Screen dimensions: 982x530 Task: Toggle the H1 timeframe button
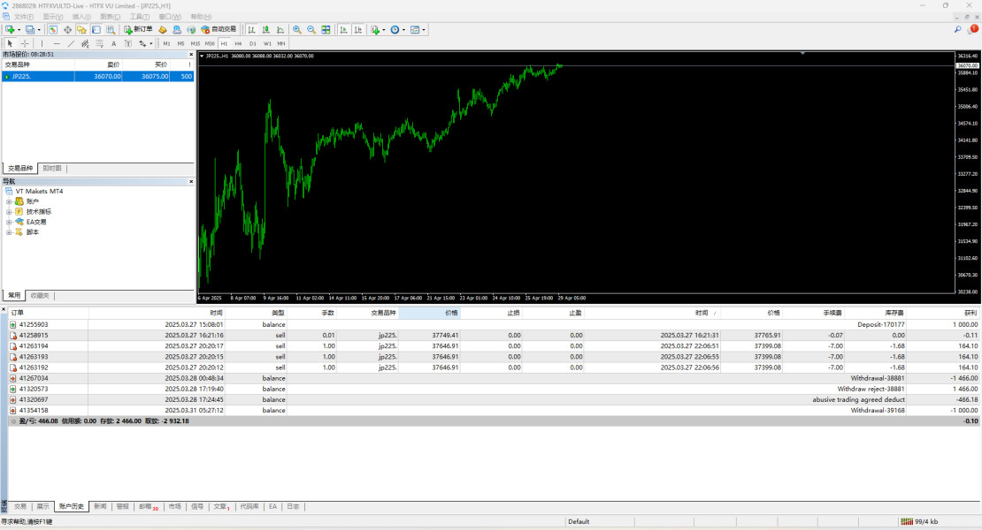click(224, 43)
